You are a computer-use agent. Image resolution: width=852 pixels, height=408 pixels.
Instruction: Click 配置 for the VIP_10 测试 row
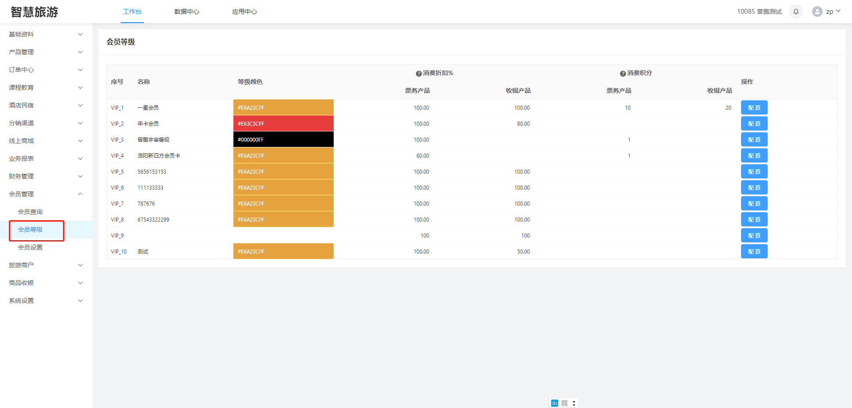[754, 251]
